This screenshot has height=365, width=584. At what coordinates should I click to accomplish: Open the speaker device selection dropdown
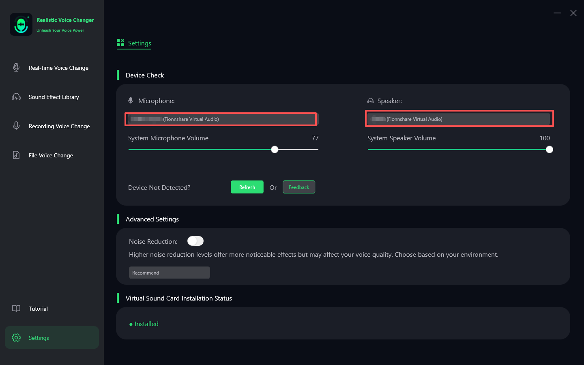459,119
